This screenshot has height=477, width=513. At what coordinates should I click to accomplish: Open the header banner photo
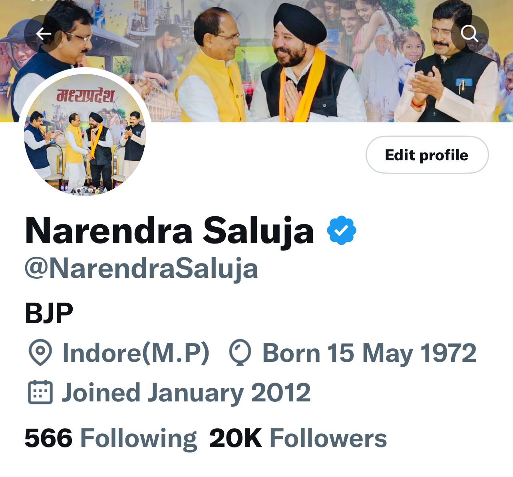256,61
